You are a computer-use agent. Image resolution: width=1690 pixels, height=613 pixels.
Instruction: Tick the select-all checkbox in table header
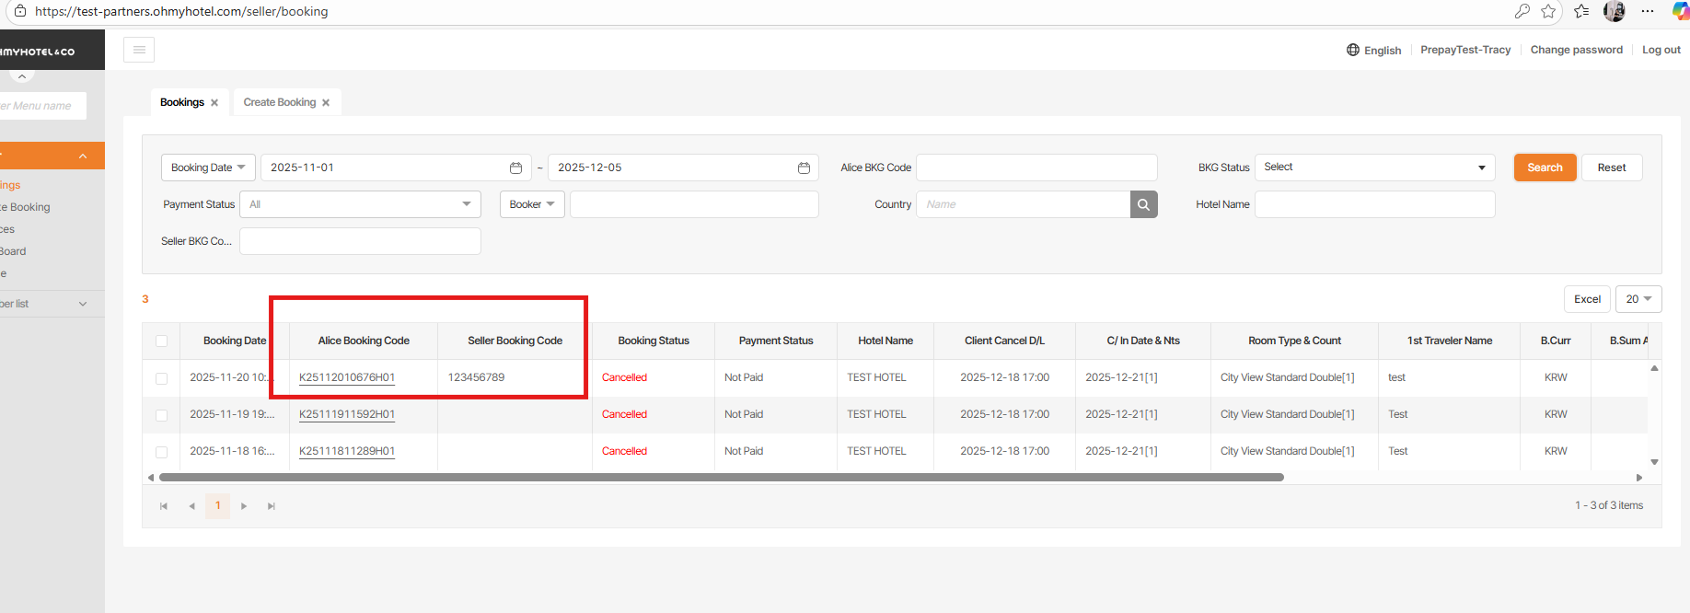(162, 341)
